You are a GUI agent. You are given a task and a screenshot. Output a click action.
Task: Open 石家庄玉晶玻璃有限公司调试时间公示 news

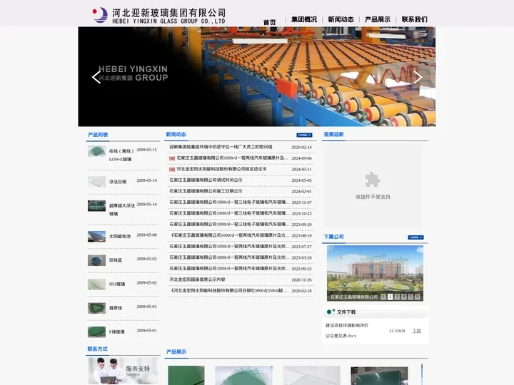[206, 180]
